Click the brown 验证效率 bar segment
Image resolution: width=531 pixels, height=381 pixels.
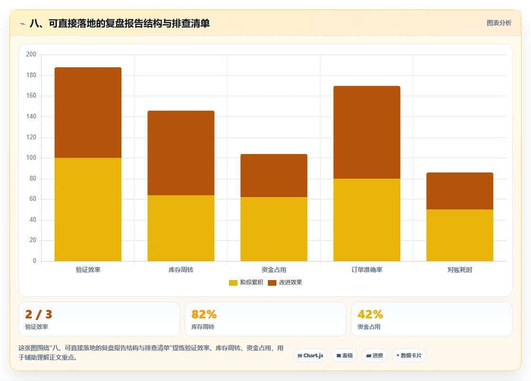click(88, 113)
